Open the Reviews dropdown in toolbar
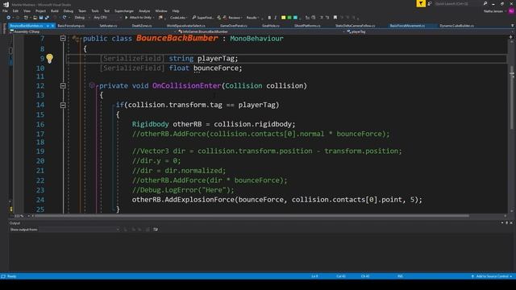Screen dimensions: 516x290 click(235, 18)
